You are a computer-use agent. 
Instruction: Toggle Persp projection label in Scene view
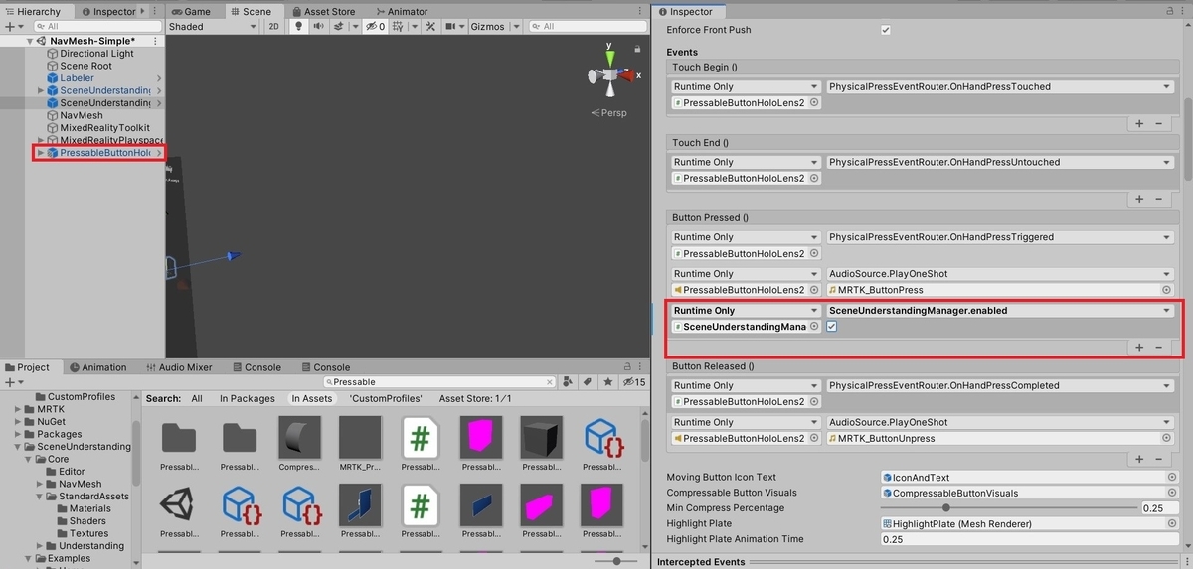click(x=608, y=113)
